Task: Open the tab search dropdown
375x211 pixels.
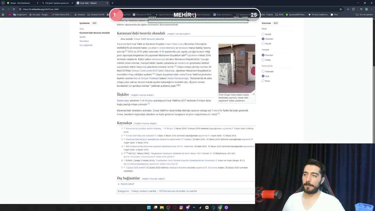Action: 3,3
